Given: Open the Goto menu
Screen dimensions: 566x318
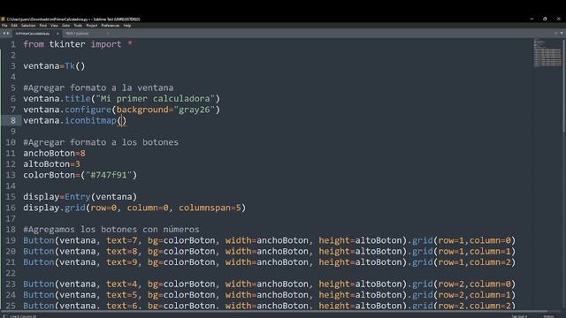Looking at the screenshot, I should pyautogui.click(x=65, y=26).
